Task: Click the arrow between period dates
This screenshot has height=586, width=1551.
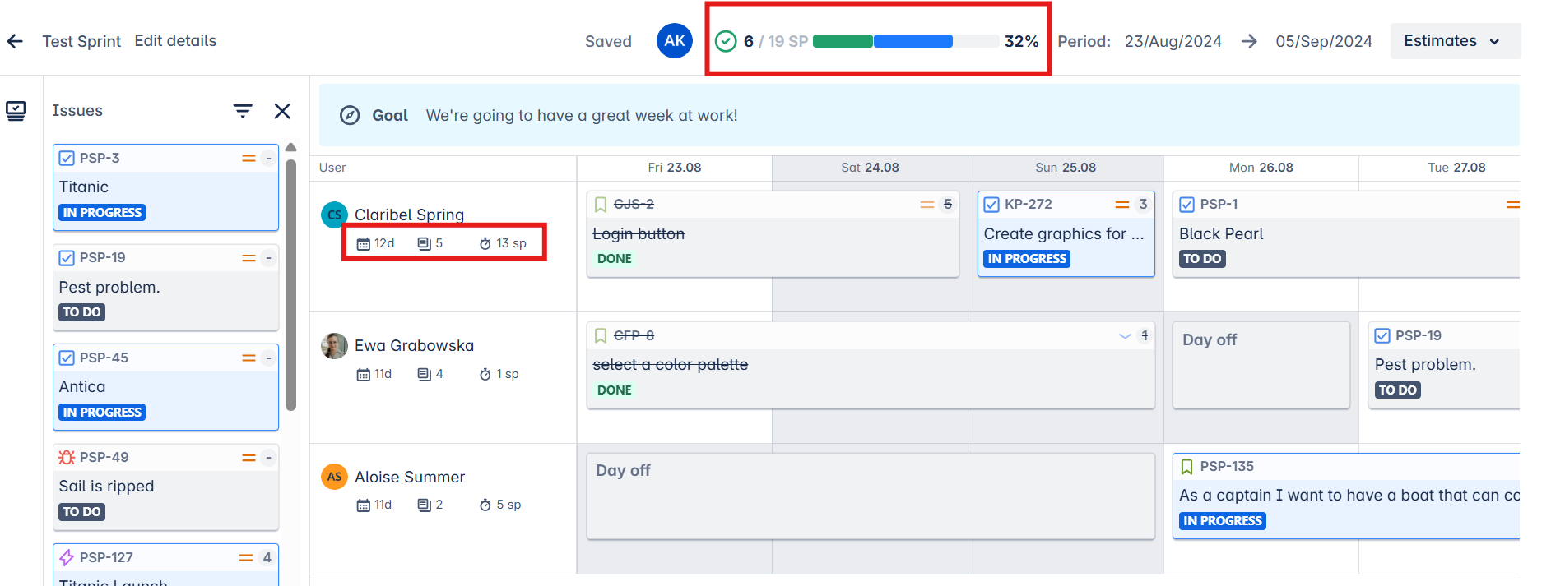Action: 1249,41
